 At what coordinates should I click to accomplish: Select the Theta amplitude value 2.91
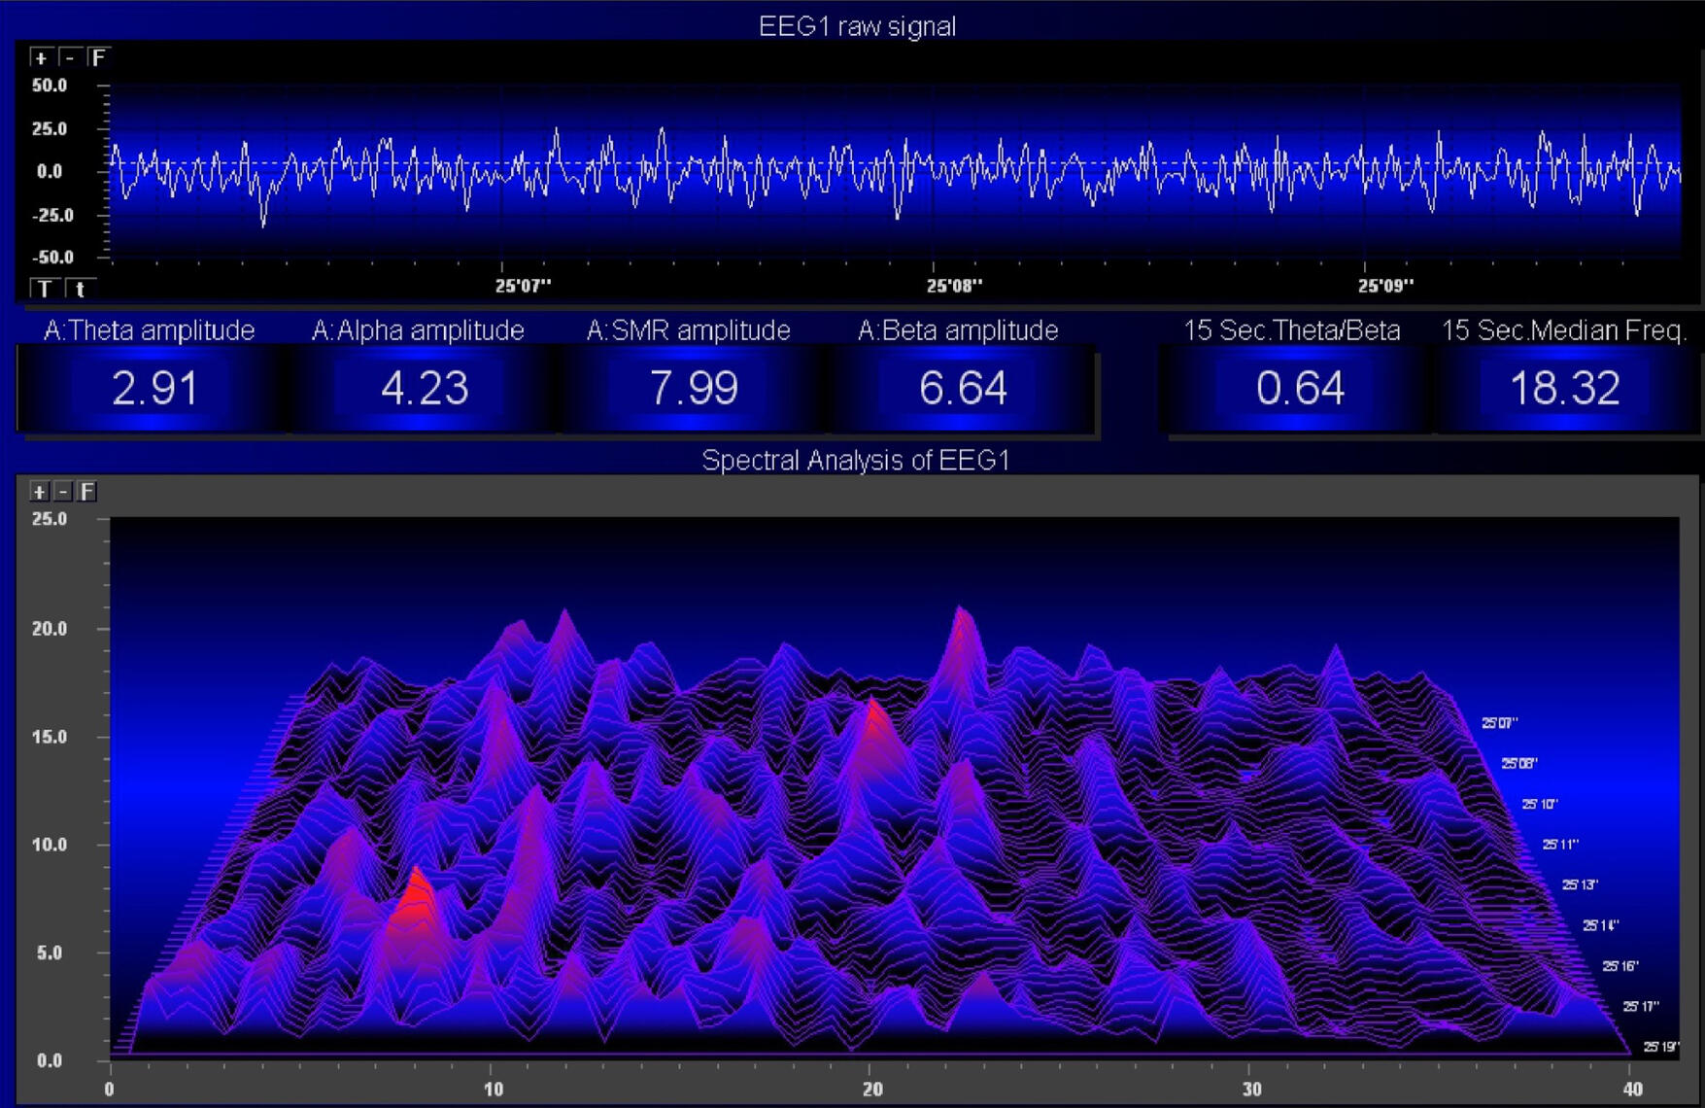pyautogui.click(x=154, y=389)
